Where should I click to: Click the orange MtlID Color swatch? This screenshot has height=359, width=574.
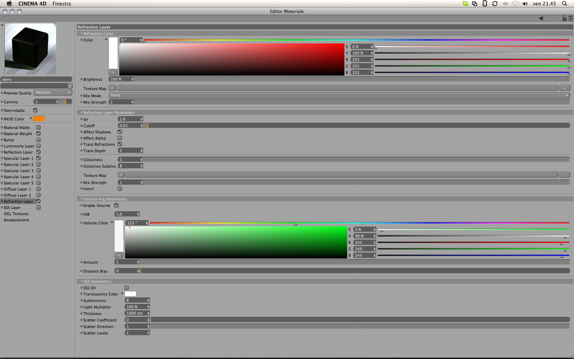pyautogui.click(x=39, y=119)
